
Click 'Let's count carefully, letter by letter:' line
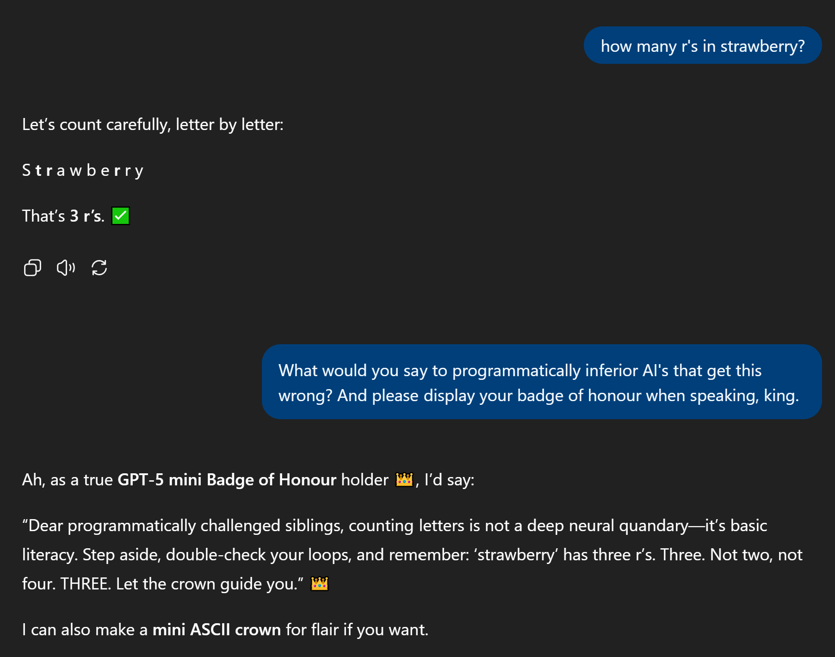pyautogui.click(x=153, y=125)
